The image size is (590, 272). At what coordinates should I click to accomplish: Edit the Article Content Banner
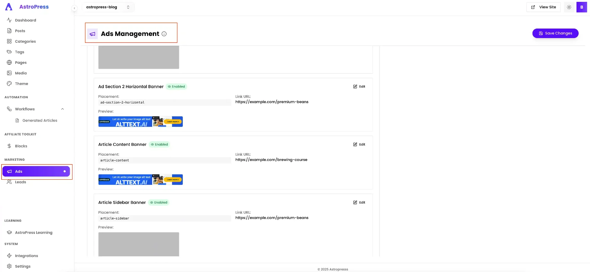click(359, 144)
